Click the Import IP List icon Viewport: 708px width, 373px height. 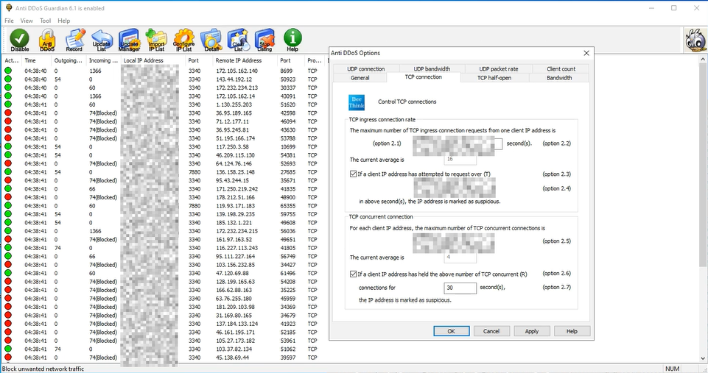[156, 40]
